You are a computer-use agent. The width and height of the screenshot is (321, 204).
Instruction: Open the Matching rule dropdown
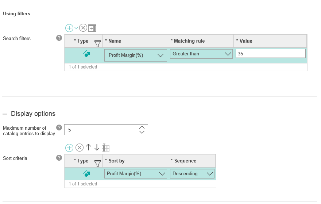click(x=201, y=54)
